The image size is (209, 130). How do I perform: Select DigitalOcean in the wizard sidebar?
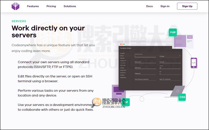tap(123, 77)
